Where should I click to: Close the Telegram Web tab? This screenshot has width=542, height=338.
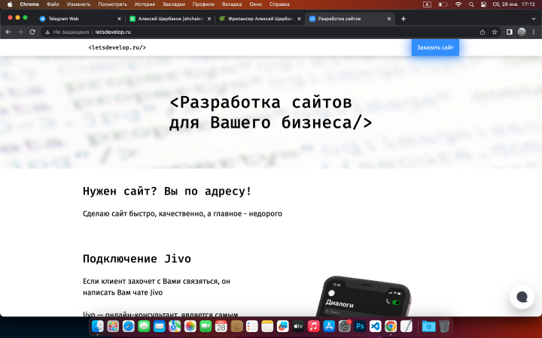click(119, 19)
